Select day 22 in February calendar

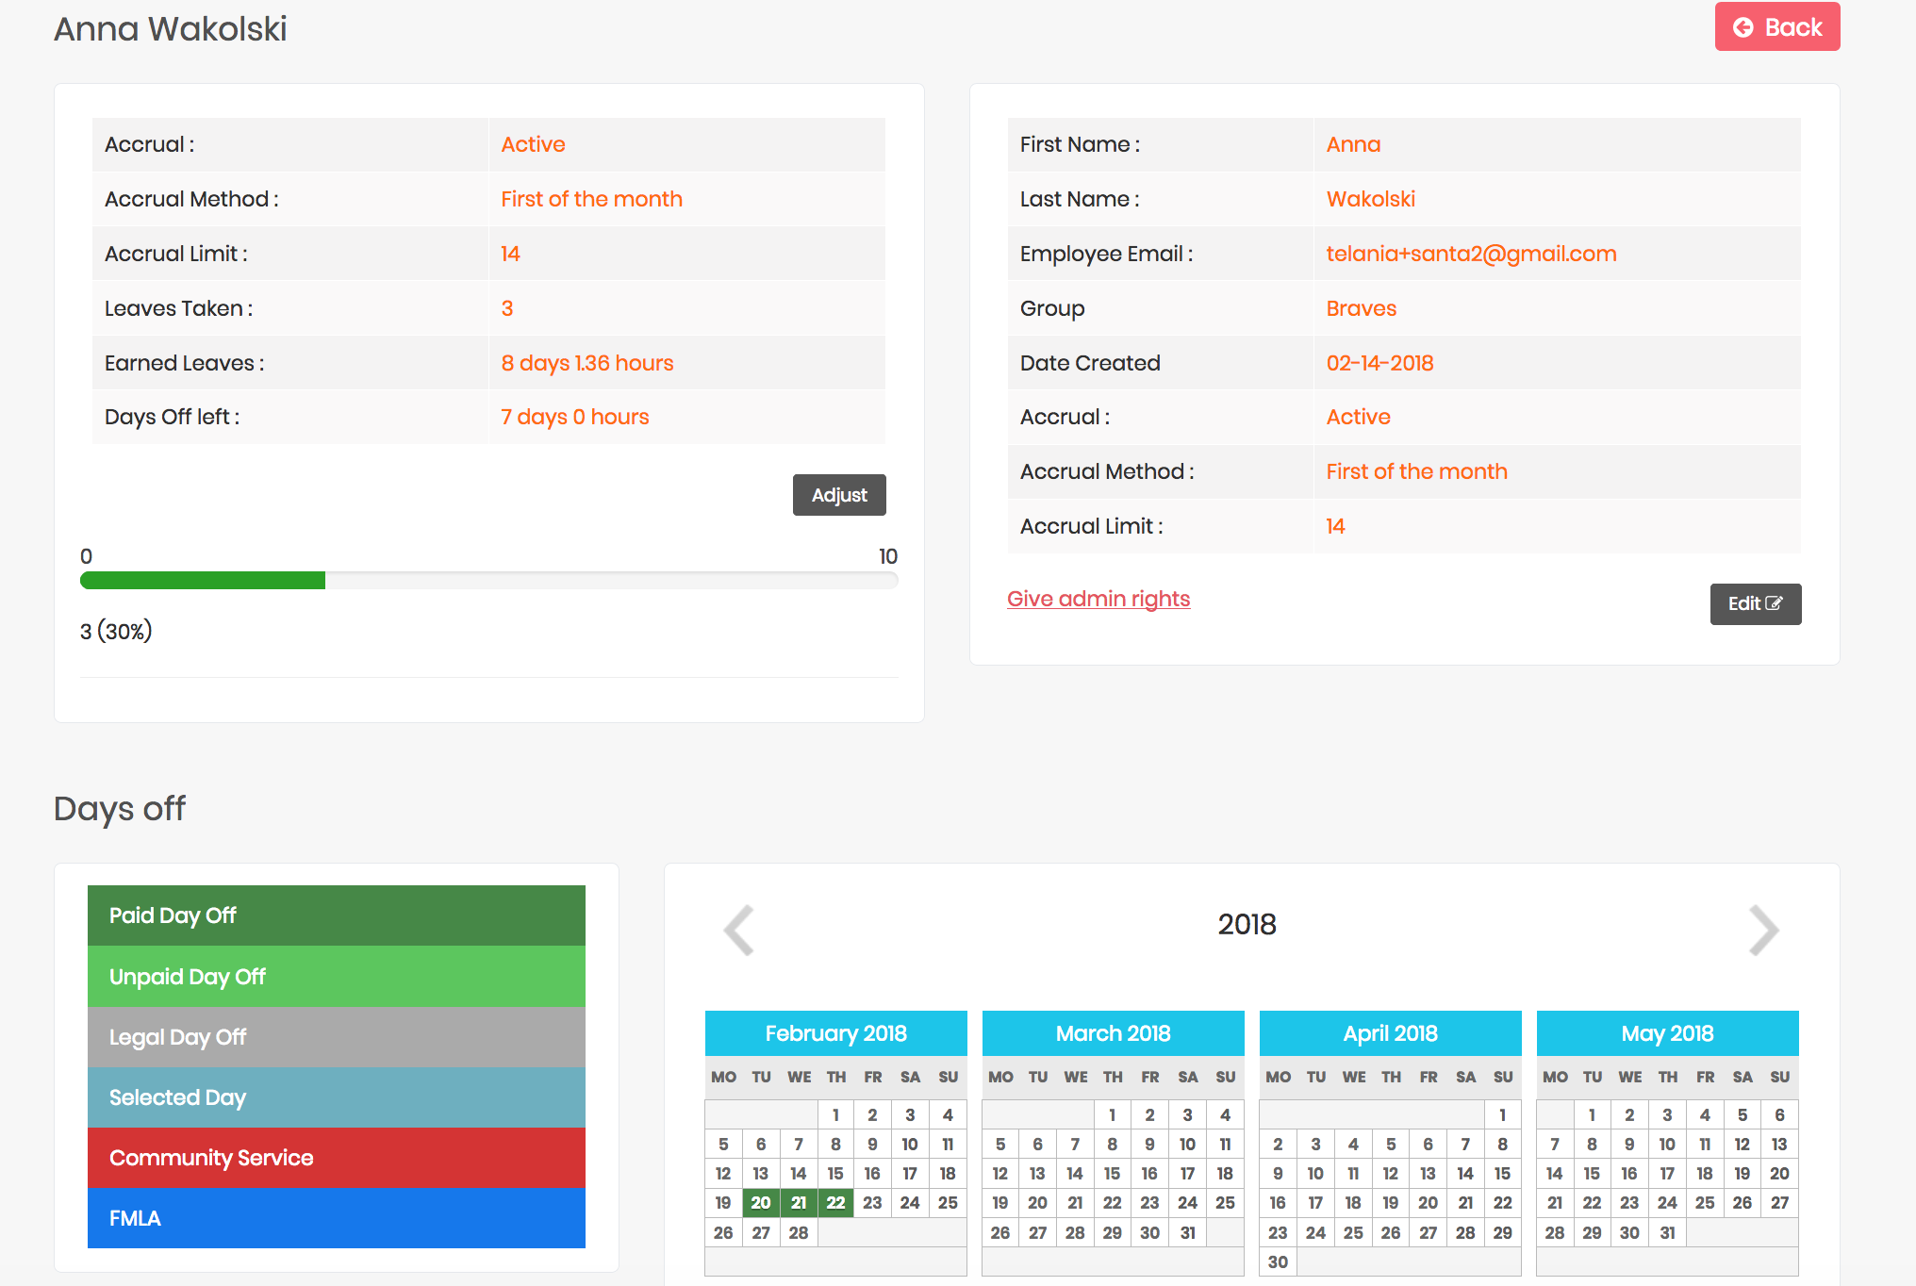tap(835, 1202)
